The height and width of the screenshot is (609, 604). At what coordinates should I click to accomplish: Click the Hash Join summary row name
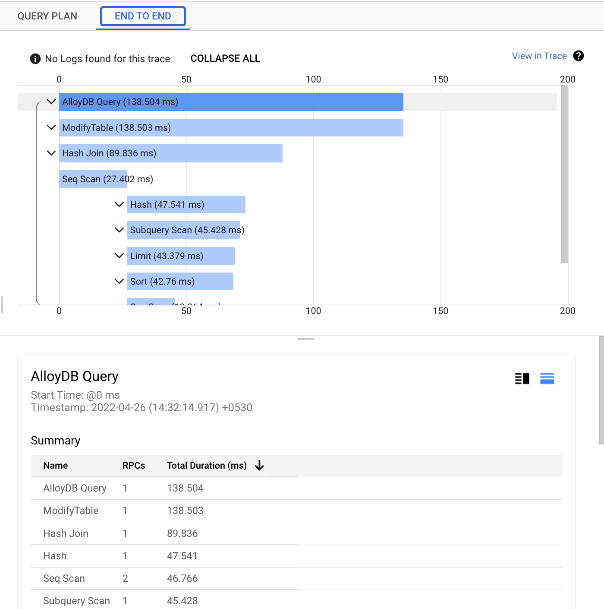pos(66,533)
